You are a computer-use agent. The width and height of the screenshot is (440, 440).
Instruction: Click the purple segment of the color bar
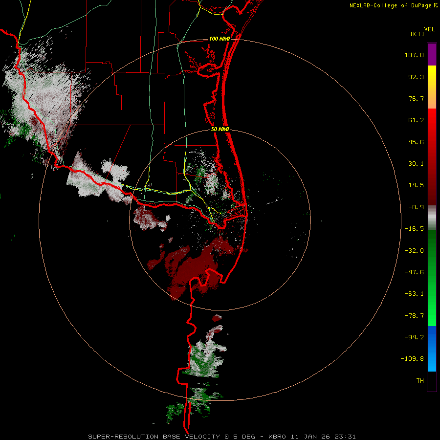432,54
